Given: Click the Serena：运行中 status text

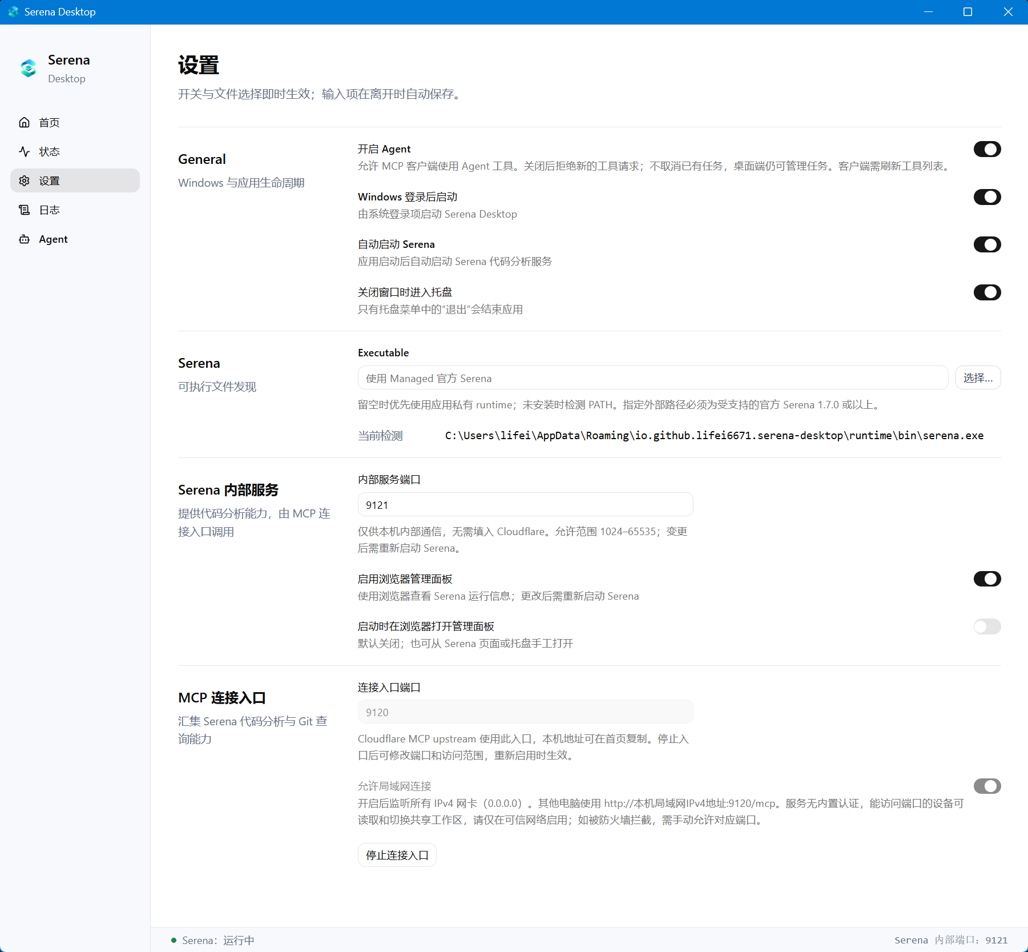Looking at the screenshot, I should pyautogui.click(x=218, y=940).
